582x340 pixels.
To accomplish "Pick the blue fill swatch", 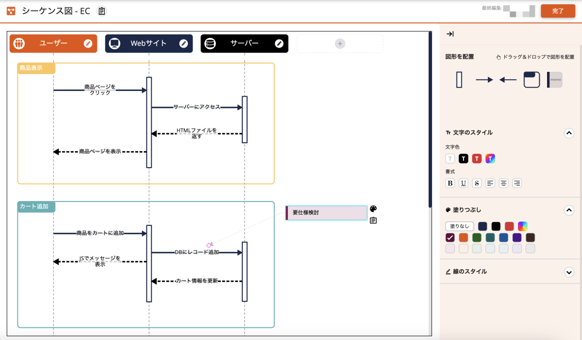I will (x=503, y=237).
